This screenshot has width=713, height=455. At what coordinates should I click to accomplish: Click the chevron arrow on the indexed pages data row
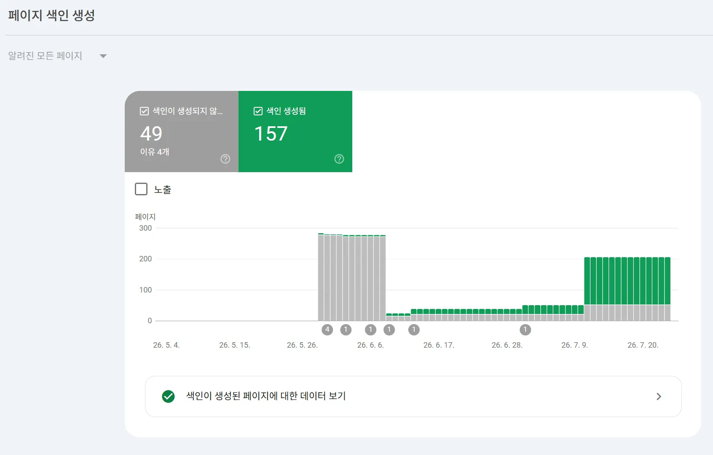click(x=659, y=396)
